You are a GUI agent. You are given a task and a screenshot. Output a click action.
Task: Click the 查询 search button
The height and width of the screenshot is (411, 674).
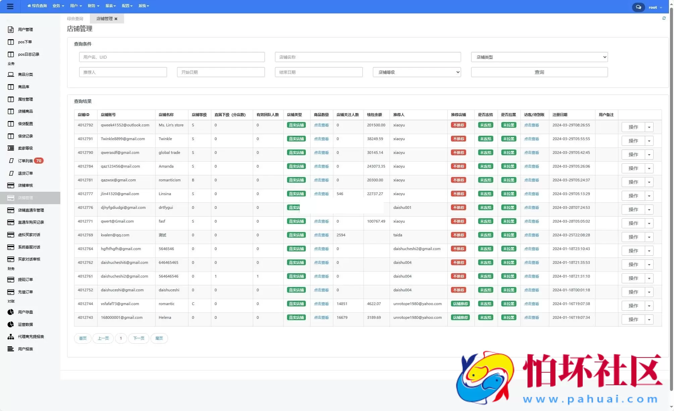click(539, 72)
